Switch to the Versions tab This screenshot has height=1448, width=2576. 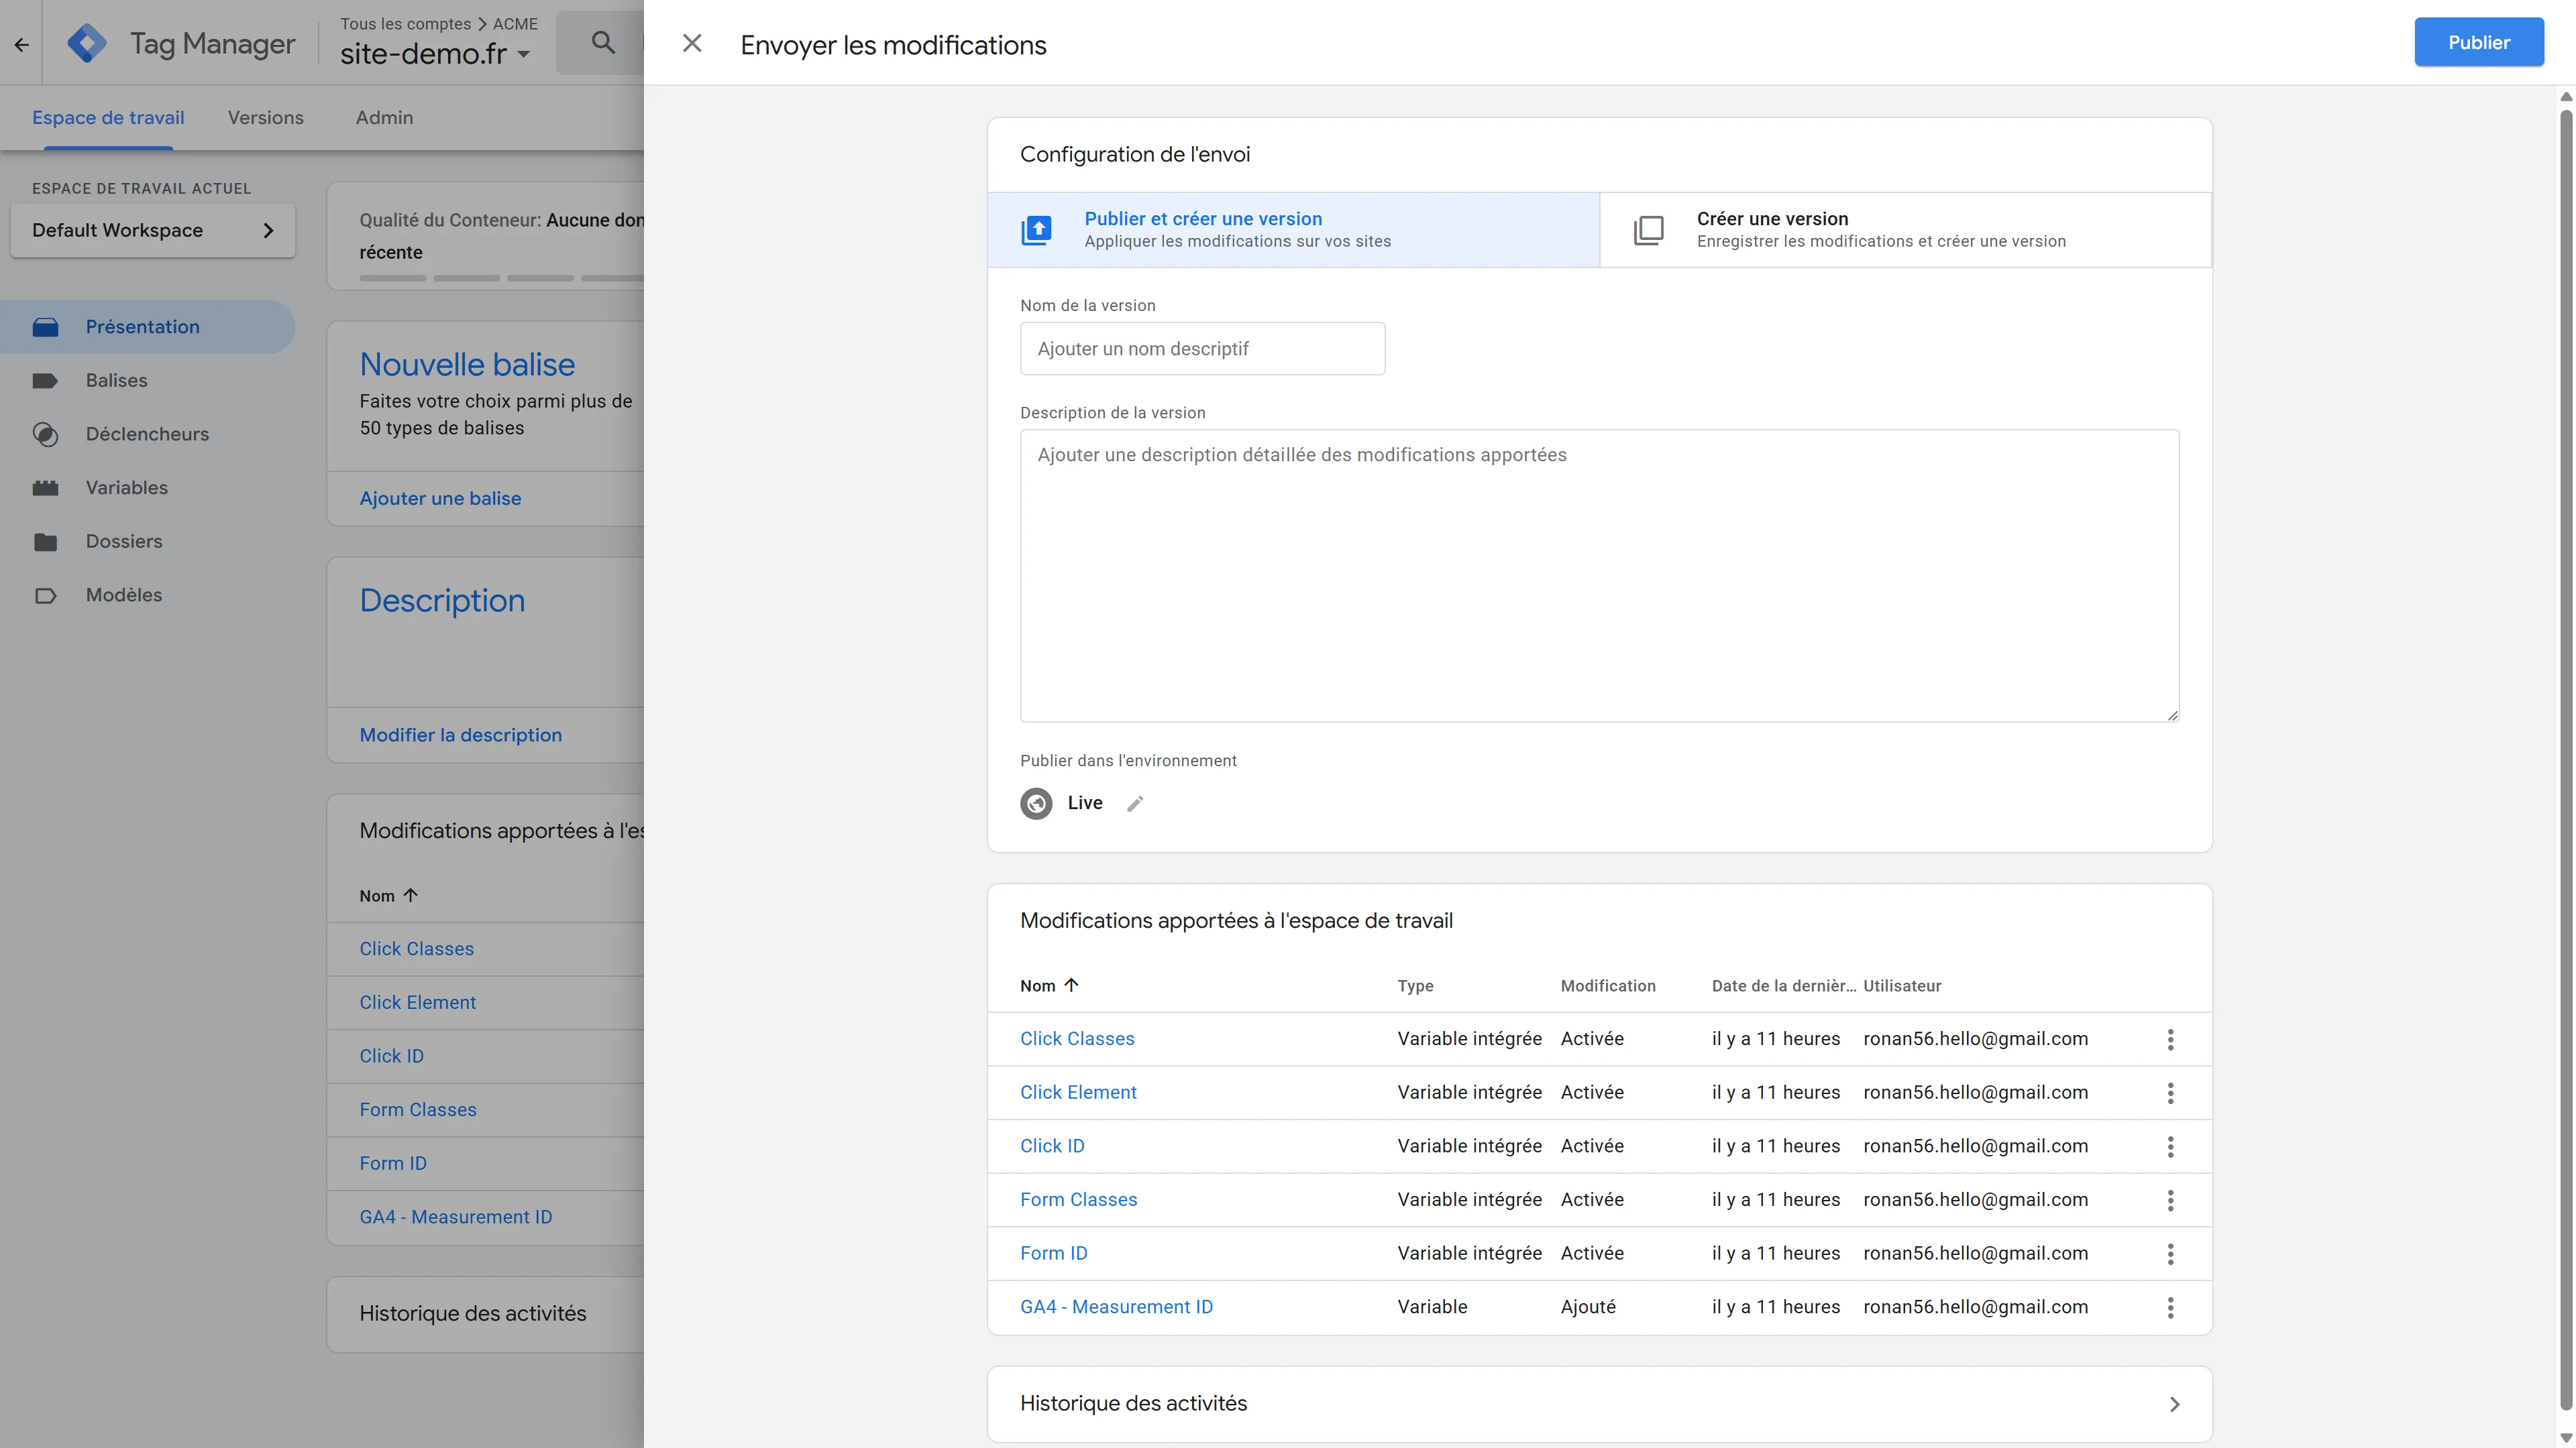265,118
